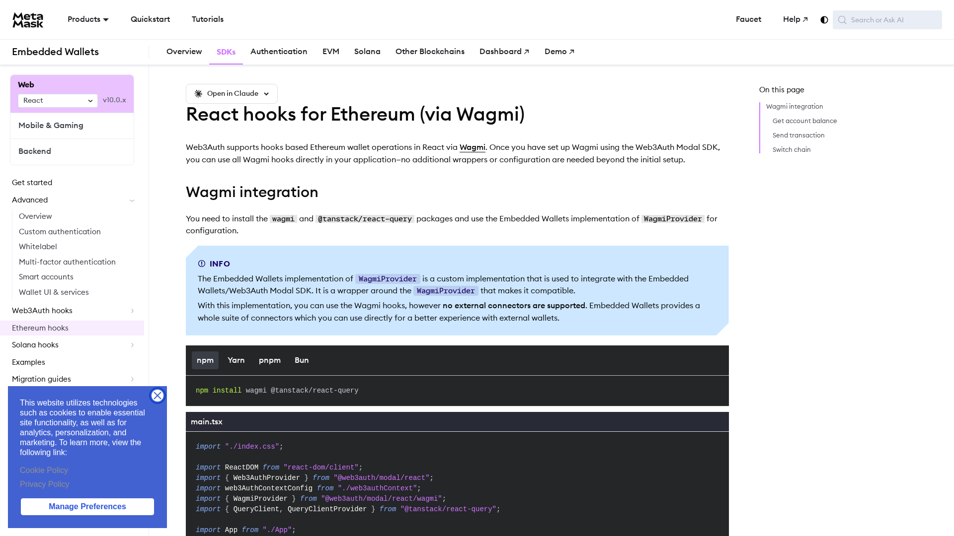Select the Bun code tab

point(302,360)
